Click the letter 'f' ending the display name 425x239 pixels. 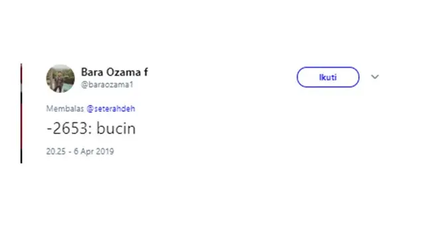[146, 72]
